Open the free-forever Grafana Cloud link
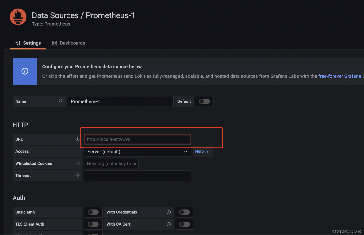 point(341,76)
